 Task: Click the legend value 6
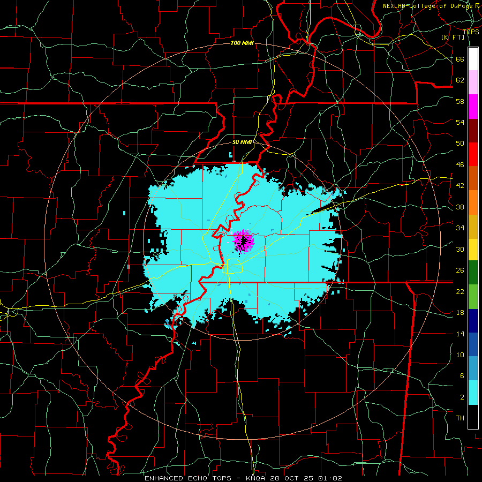462,376
